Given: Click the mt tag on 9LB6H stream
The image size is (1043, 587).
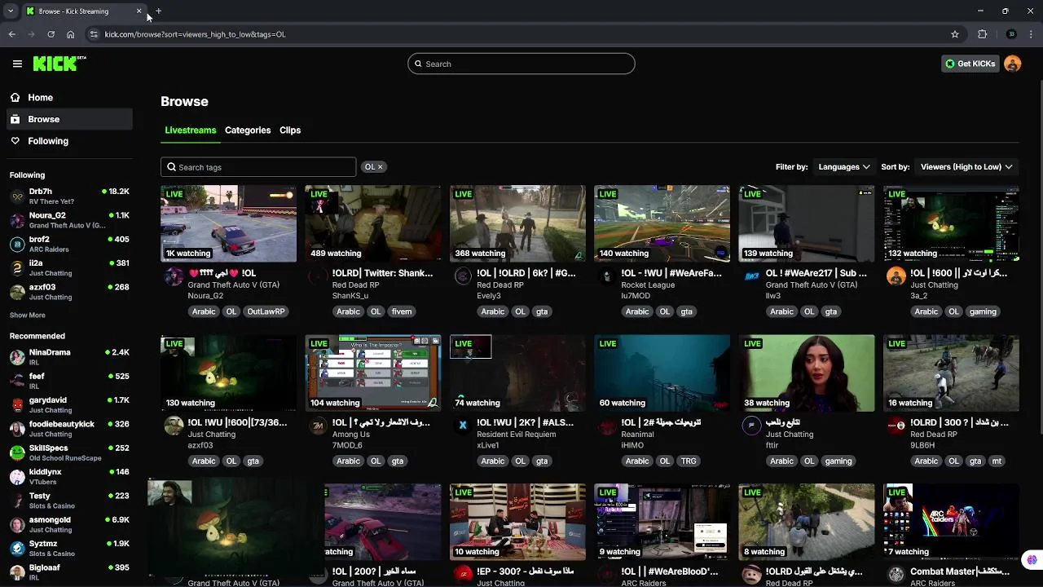Looking at the screenshot, I should (997, 461).
